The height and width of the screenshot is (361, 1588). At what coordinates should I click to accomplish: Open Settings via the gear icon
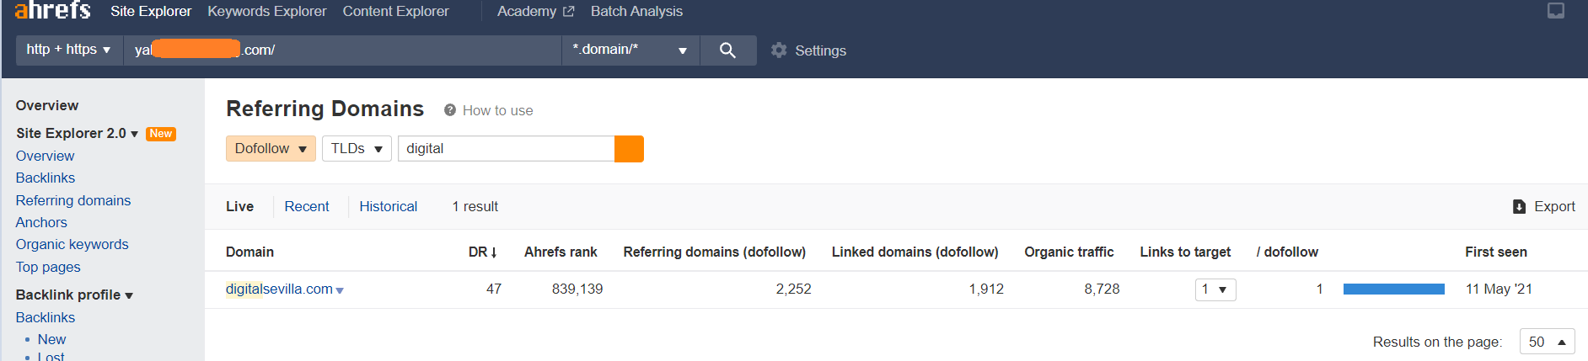(x=779, y=50)
